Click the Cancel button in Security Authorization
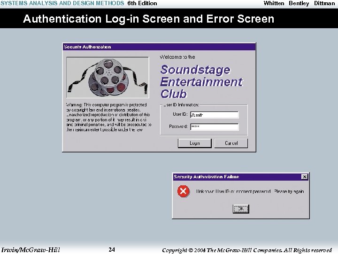This screenshot has height=254, width=338. (x=231, y=143)
